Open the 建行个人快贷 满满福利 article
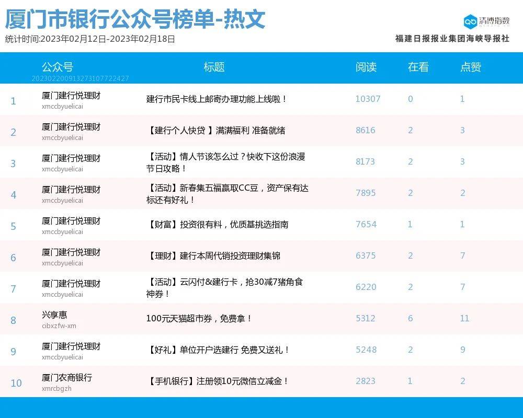 click(215, 130)
